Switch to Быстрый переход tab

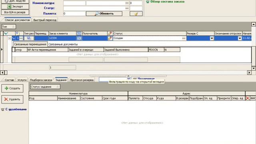point(45,20)
